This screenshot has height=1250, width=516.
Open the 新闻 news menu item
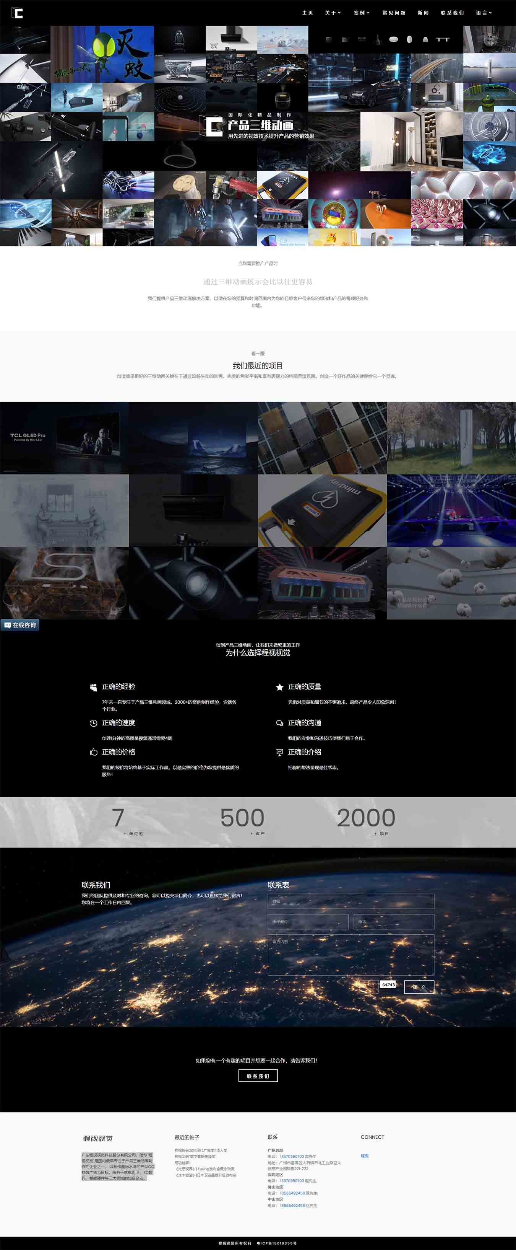423,13
